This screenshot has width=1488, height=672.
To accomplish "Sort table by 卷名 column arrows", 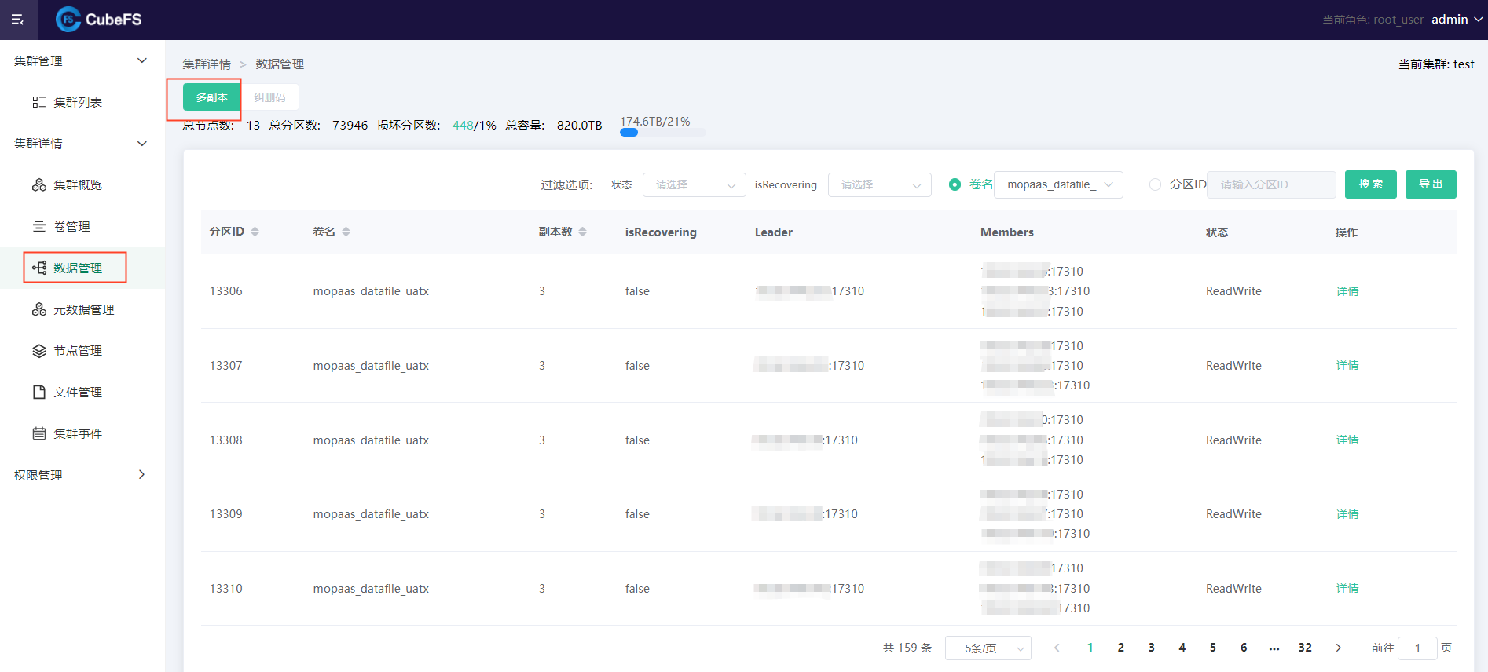I will point(346,232).
